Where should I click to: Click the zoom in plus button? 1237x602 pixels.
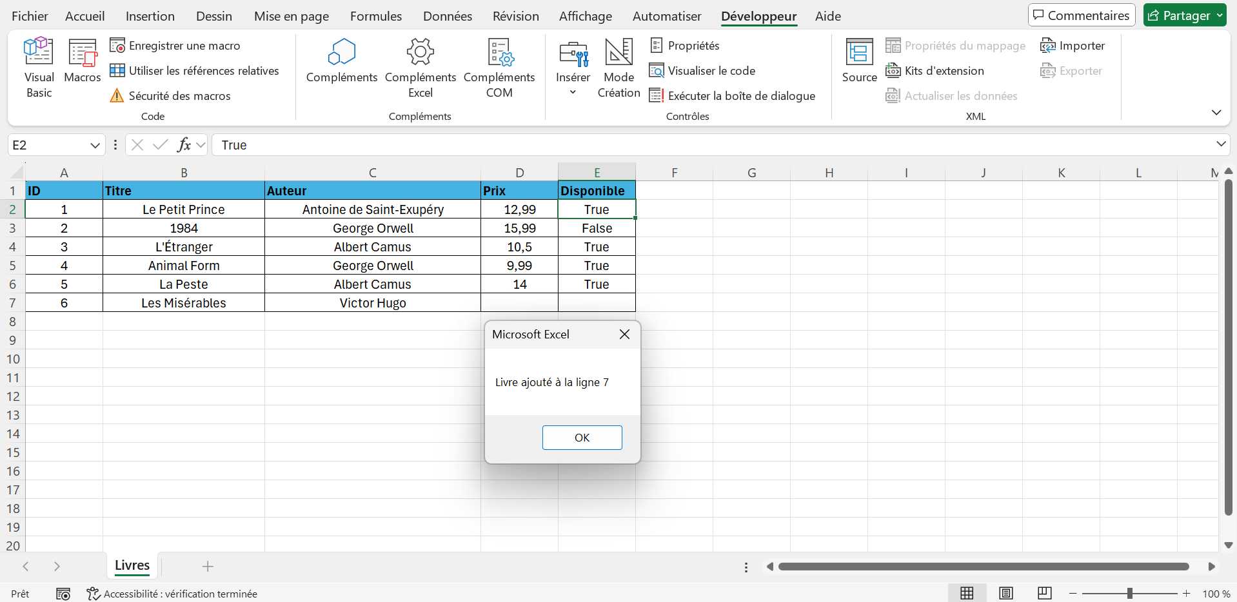[x=1187, y=594]
